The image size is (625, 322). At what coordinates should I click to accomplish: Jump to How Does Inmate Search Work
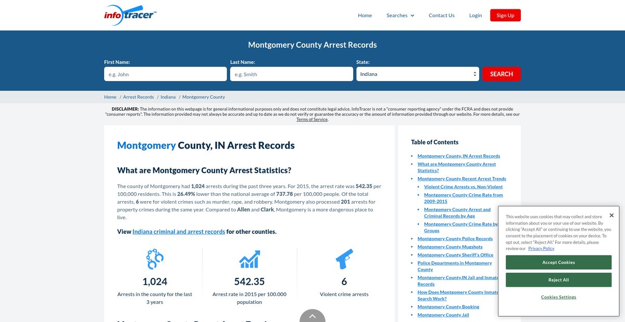pyautogui.click(x=458, y=296)
